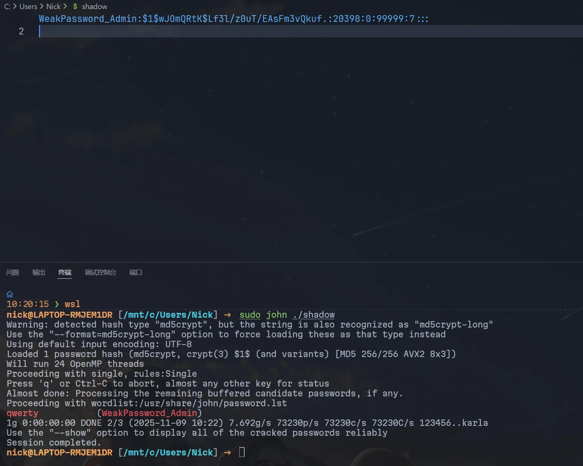Select the Nick folder breadcrumb
The image size is (583, 466).
tap(53, 6)
